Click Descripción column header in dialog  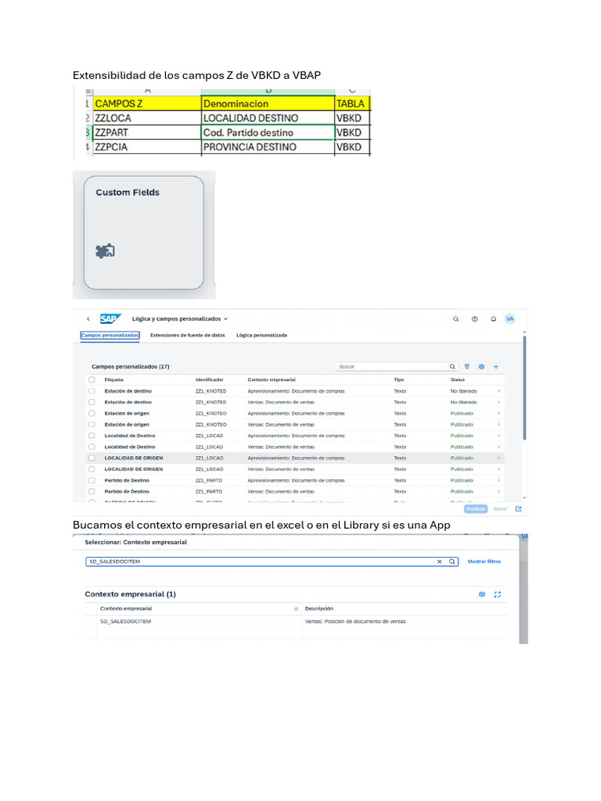pyautogui.click(x=319, y=609)
